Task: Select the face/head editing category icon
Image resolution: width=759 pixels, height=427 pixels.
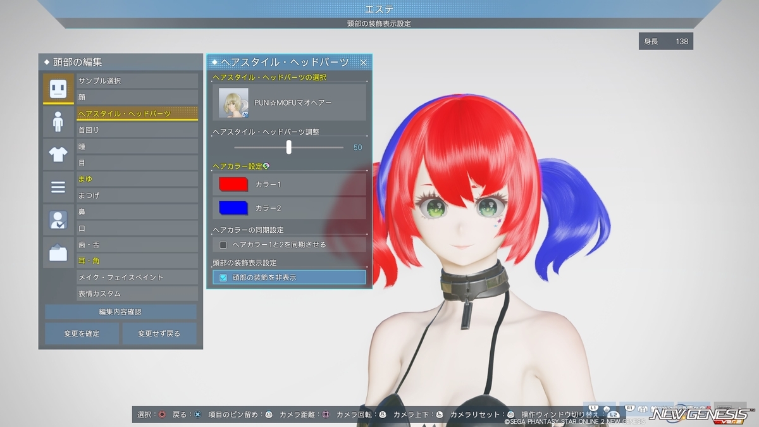Action: pos(58,89)
